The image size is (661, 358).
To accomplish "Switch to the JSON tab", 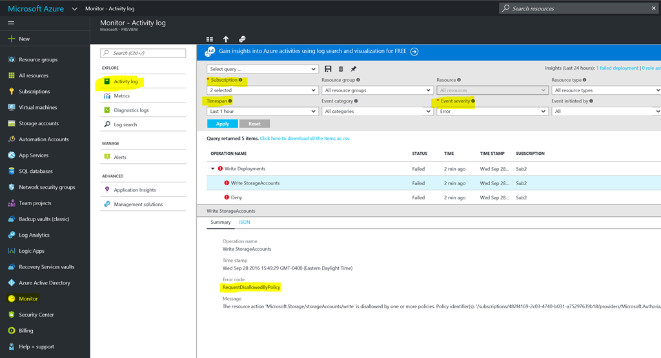I will [x=244, y=222].
